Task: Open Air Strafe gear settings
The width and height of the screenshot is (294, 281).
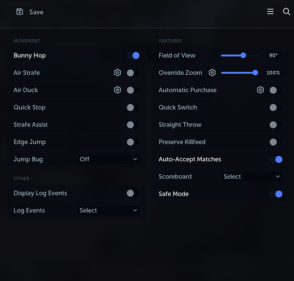Action: point(117,72)
